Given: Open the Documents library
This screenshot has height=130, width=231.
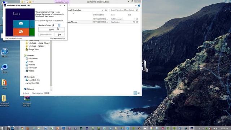Looking at the screenshot, I should pos(33,58).
